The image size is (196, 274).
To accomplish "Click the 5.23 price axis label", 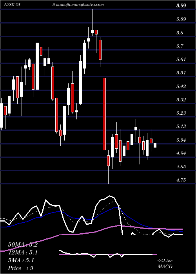I will 181,113.
